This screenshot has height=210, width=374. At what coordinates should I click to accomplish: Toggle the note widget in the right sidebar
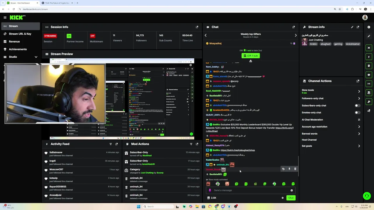tap(369, 66)
